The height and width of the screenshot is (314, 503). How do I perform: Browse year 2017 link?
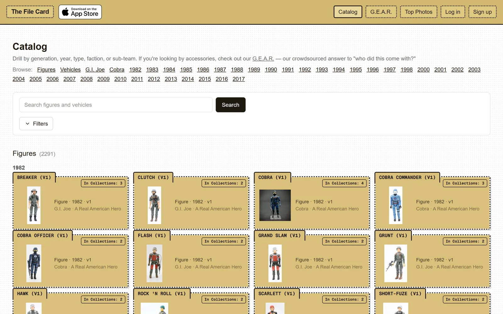[x=239, y=79]
